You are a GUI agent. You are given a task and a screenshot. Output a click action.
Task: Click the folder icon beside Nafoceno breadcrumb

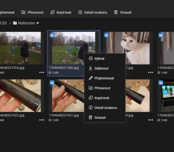coord(15,23)
